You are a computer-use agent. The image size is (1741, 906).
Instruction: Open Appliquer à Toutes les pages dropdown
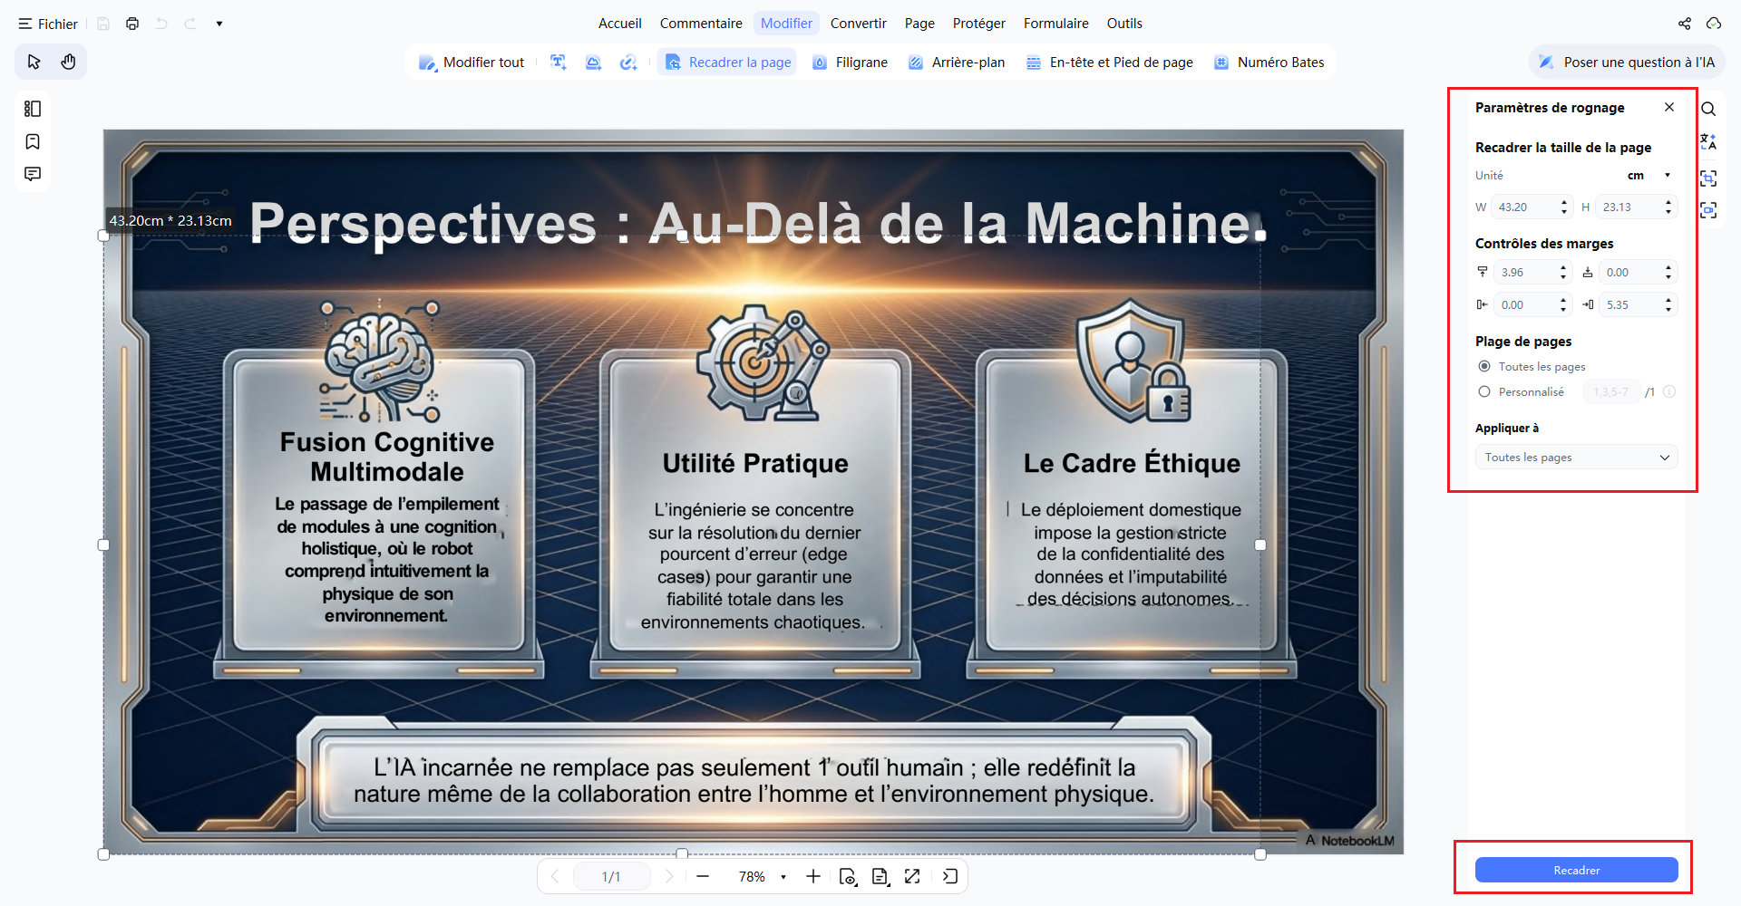pyautogui.click(x=1576, y=458)
